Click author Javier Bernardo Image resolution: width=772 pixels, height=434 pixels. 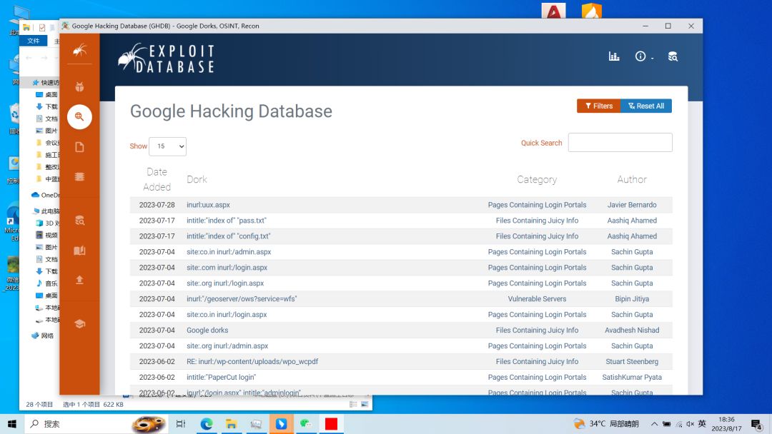[632, 205]
